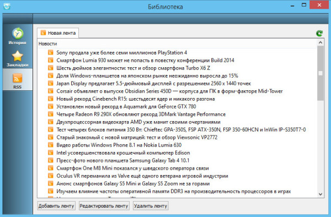Maximize the Библиотека window
331x217 pixels.
(x=304, y=5)
